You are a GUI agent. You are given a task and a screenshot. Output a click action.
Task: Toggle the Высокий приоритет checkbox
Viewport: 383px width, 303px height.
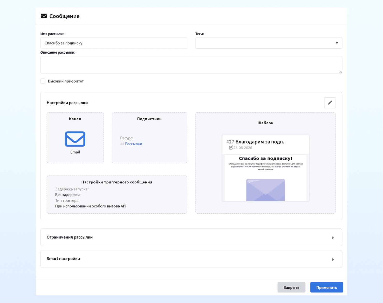pyautogui.click(x=43, y=81)
